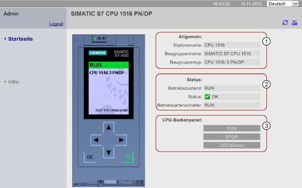Click the CPU 1516-3 PN/DP text on display
This screenshot has width=302, height=188.
107,73
